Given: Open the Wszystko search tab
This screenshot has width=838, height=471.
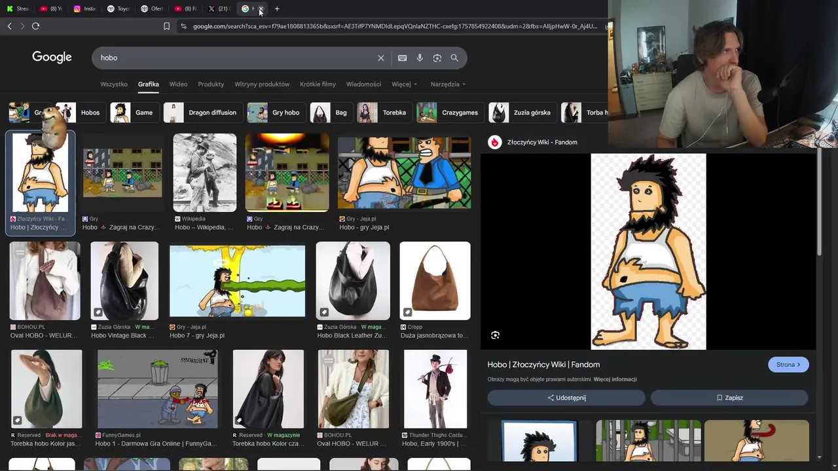Looking at the screenshot, I should [x=114, y=84].
